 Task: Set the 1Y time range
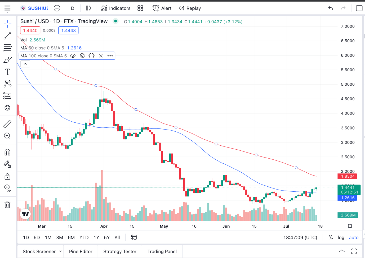[96, 238]
